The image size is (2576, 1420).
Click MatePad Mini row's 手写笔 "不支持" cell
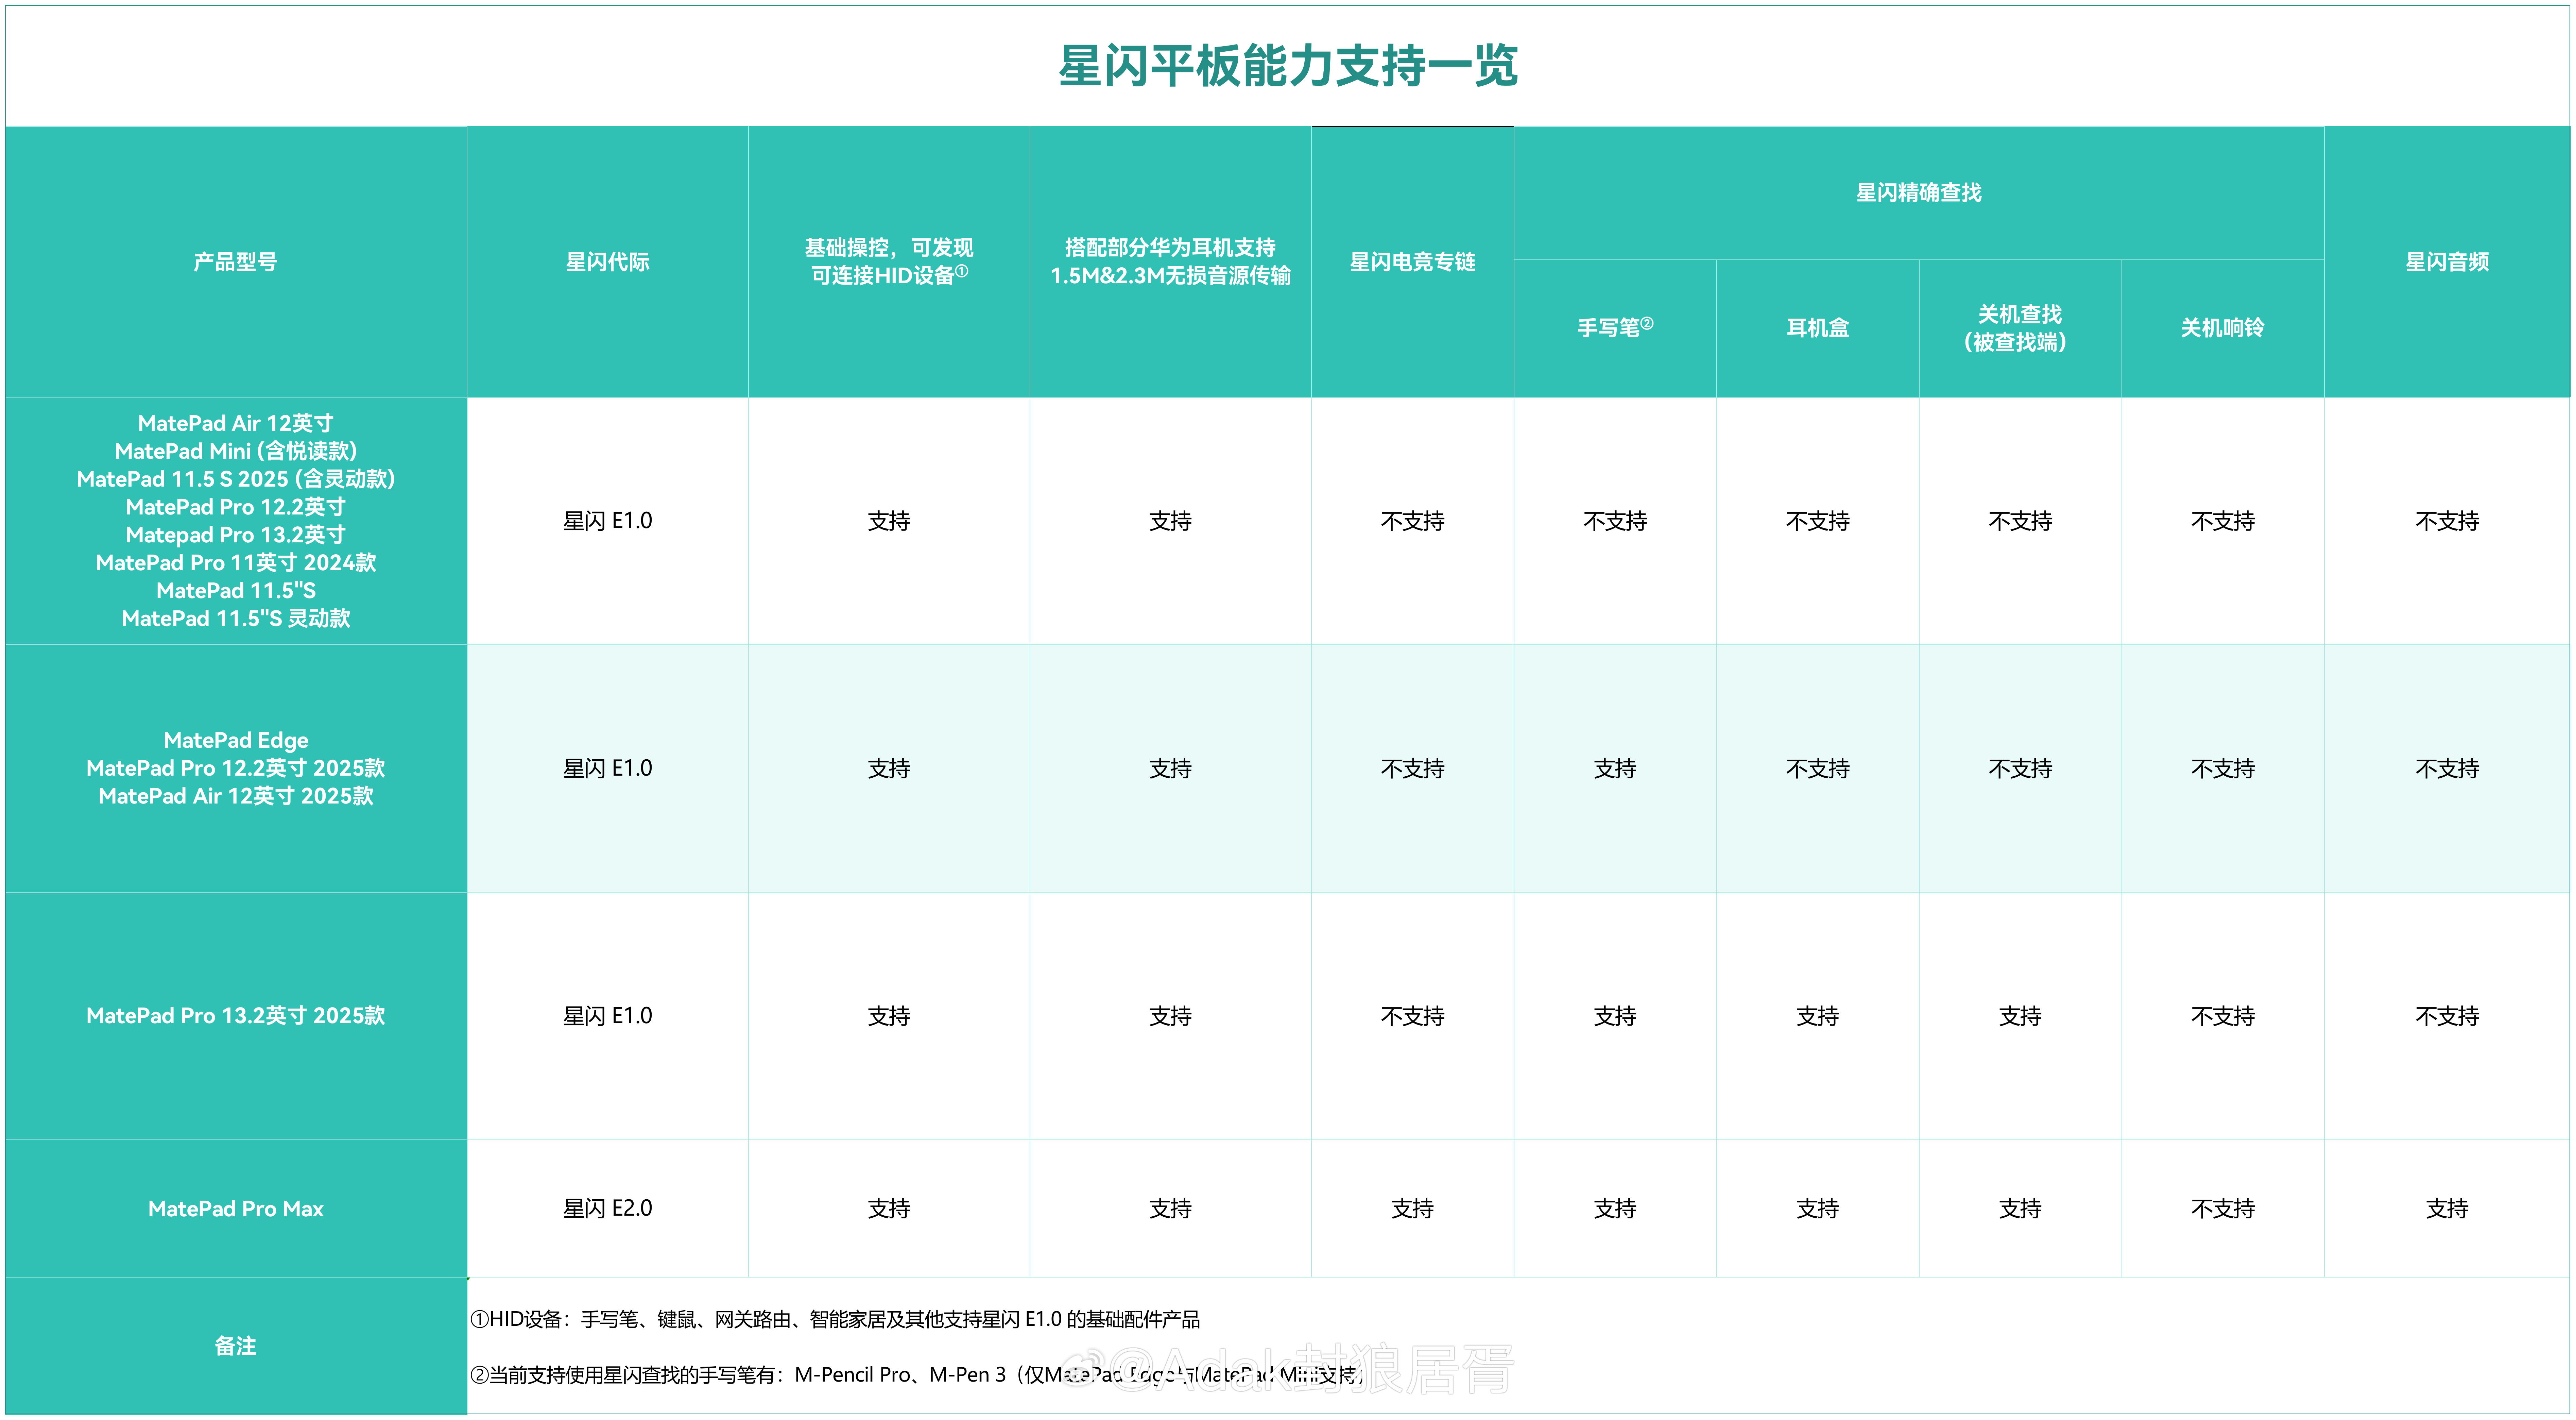click(x=1615, y=521)
